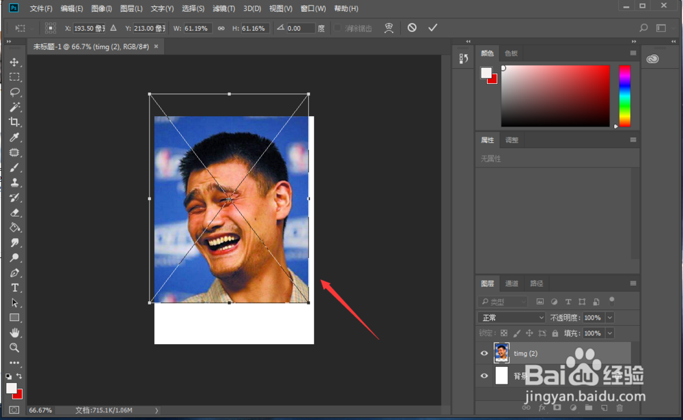Hide the background layer eye icon
683x420 pixels.
[484, 376]
